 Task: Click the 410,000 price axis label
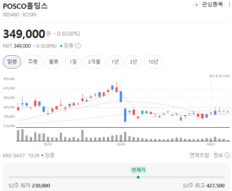[x=9, y=88]
